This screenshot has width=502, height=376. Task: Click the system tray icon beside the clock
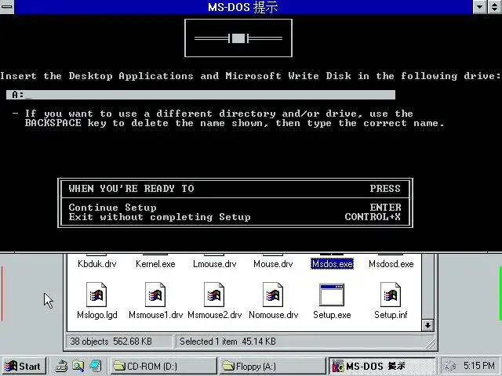coord(449,366)
